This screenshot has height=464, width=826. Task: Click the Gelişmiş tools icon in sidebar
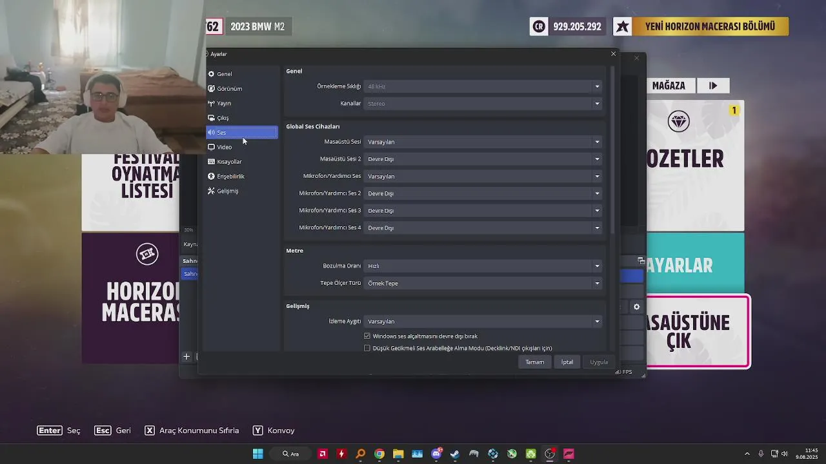(211, 191)
